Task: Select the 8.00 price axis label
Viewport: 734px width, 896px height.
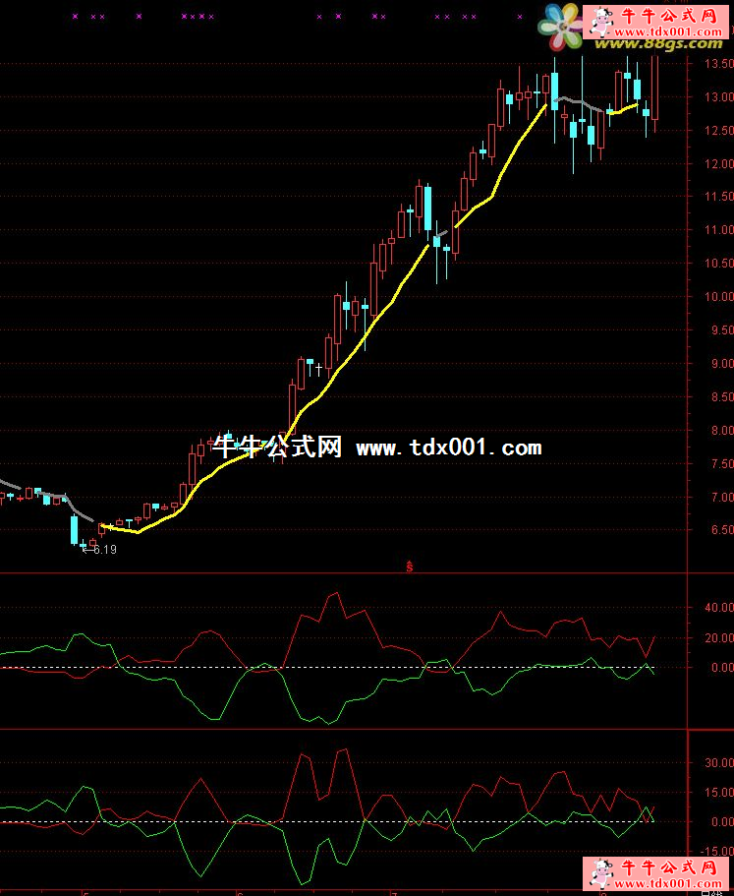Action: coord(722,430)
